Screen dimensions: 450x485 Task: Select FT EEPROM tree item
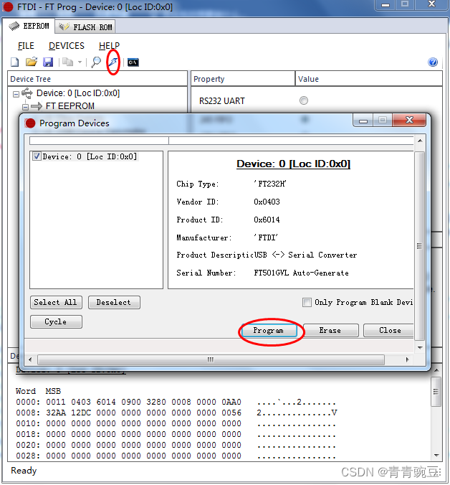[70, 106]
